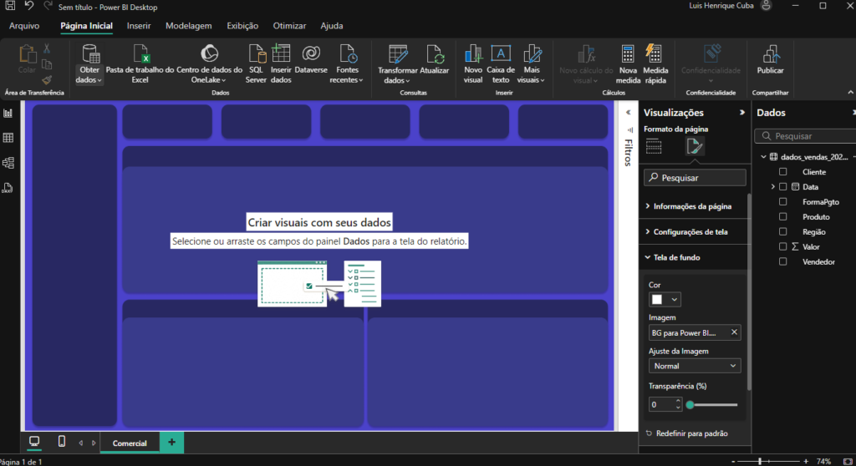The height and width of the screenshot is (466, 856).
Task: Check the Região field
Action: click(782, 232)
